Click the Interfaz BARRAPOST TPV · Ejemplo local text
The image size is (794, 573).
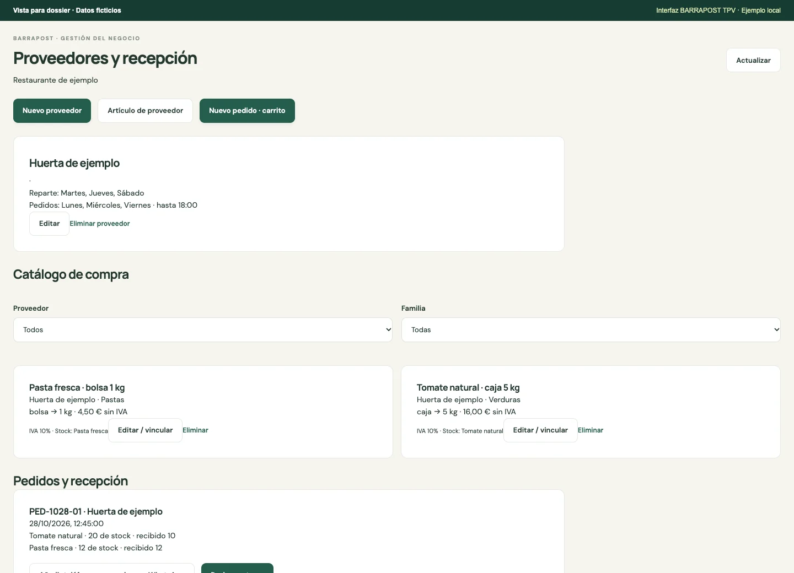click(718, 10)
